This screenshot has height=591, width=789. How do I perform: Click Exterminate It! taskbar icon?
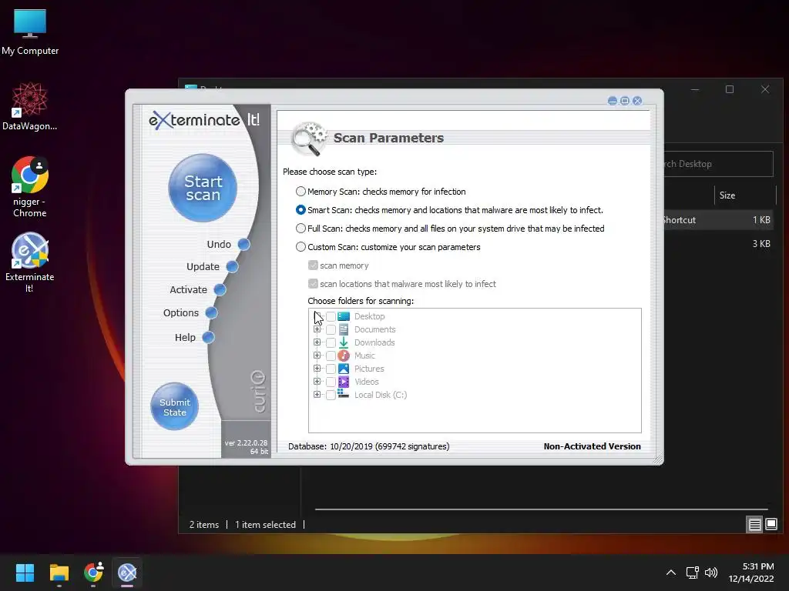[127, 573]
